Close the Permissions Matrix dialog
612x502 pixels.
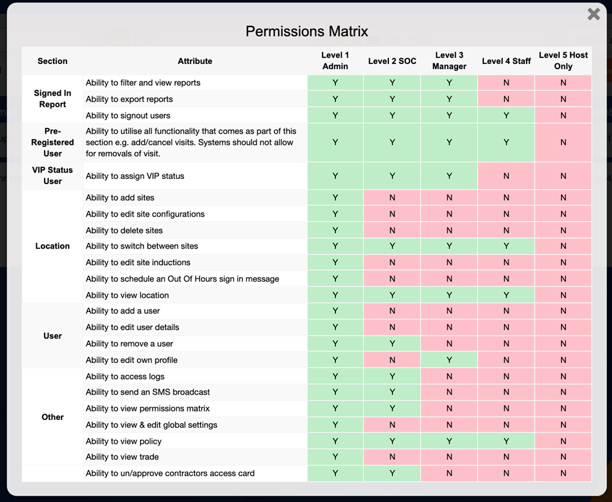tap(593, 14)
